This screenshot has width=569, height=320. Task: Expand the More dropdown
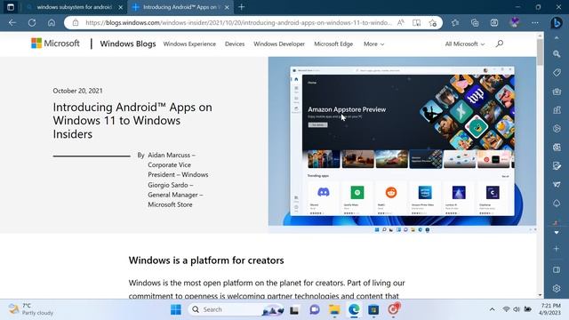coord(373,44)
